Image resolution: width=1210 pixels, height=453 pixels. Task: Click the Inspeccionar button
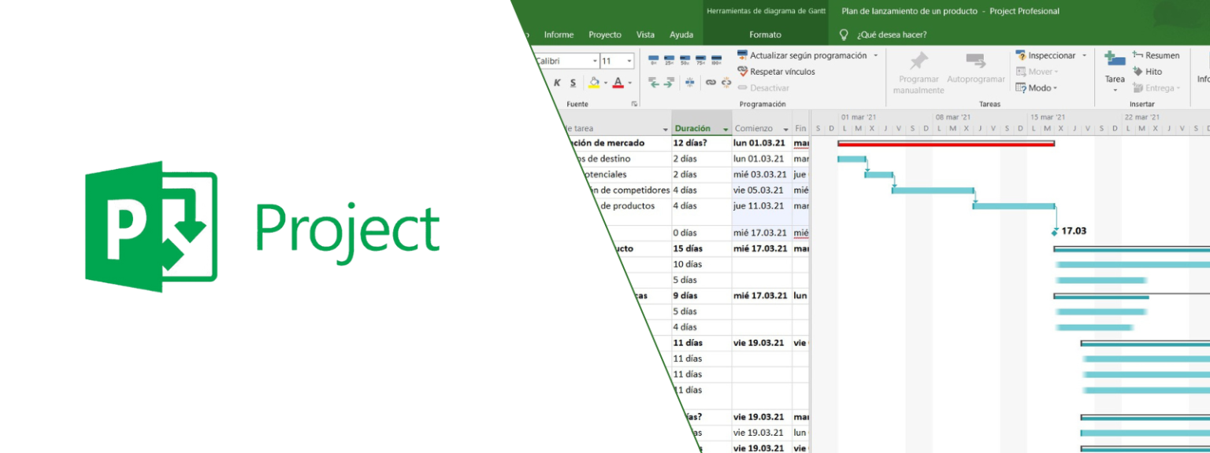1053,55
